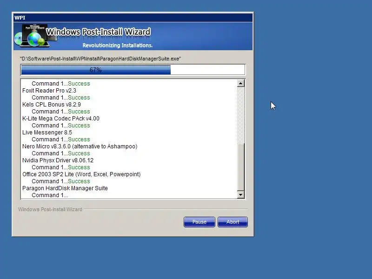Select the Foxit Reader Pro v2.3 entry

49,91
